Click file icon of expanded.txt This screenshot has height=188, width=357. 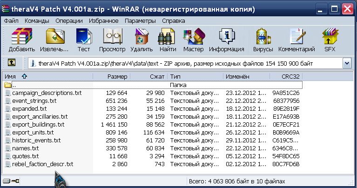pos(8,109)
